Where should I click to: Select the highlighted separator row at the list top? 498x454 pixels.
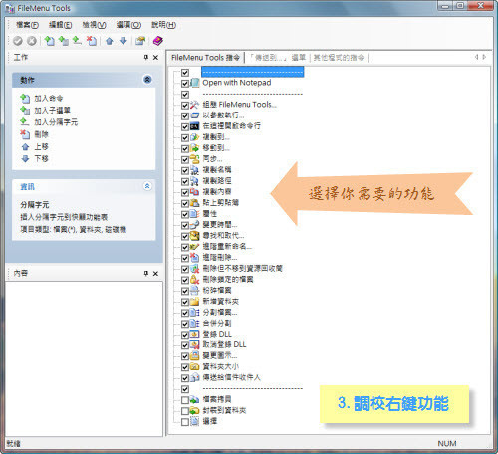tap(252, 72)
